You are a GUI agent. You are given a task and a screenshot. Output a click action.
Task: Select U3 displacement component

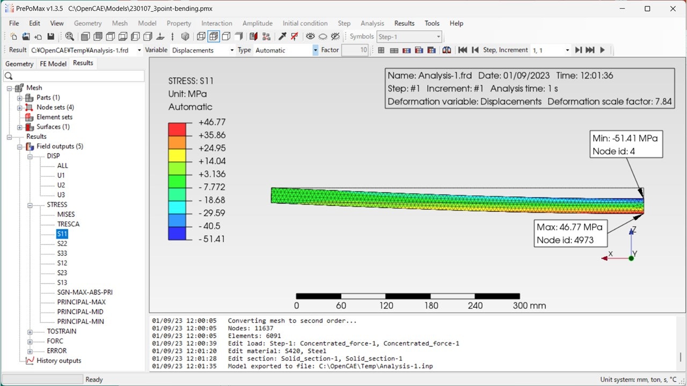click(x=61, y=195)
